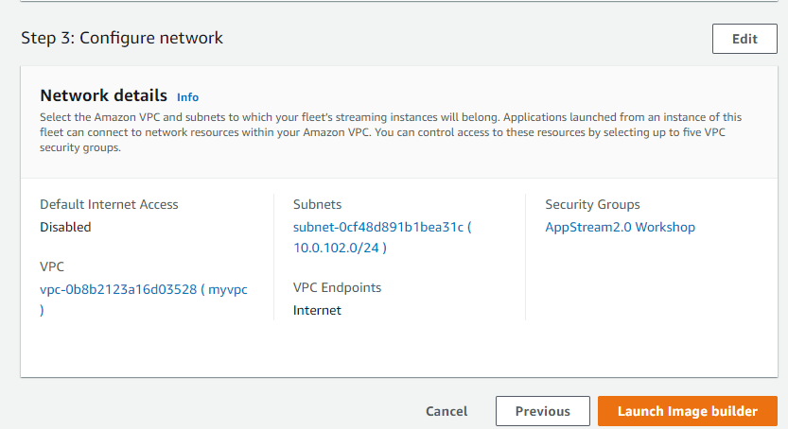The width and height of the screenshot is (788, 429).
Task: Click the Security Groups field label
Action: pos(592,204)
